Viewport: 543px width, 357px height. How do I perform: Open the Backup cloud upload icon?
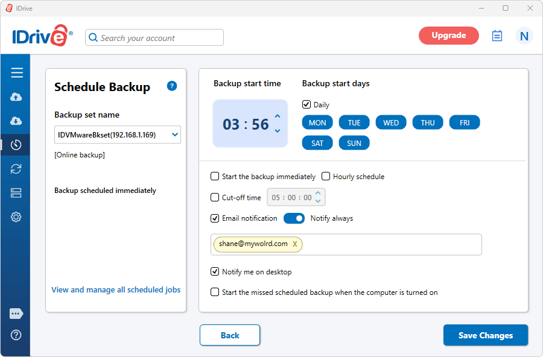pyautogui.click(x=16, y=97)
